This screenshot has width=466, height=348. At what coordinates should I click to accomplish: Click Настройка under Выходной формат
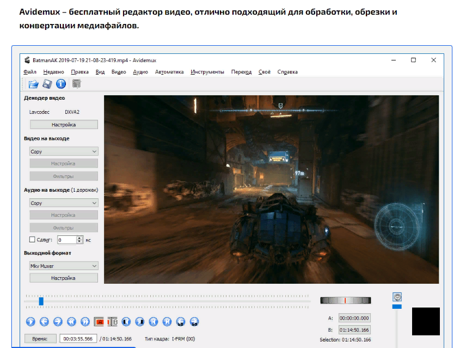tap(64, 278)
